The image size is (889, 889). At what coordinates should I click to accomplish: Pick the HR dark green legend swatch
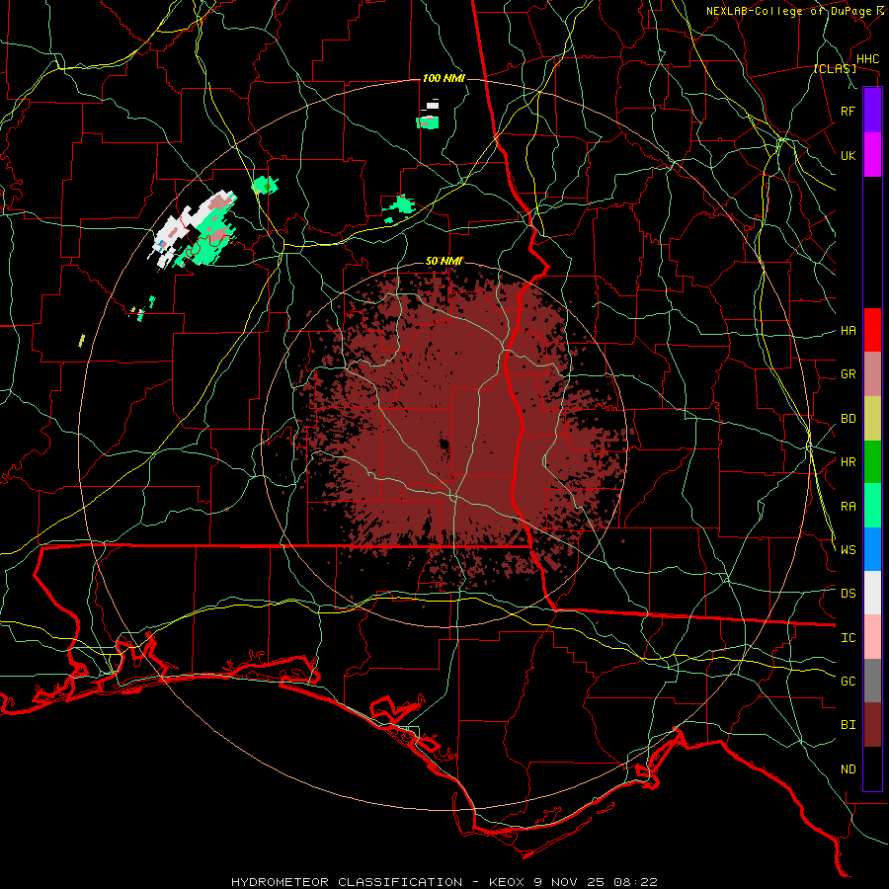(872, 462)
